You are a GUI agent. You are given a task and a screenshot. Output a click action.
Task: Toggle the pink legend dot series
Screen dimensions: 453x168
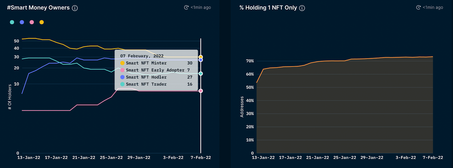click(x=32, y=22)
